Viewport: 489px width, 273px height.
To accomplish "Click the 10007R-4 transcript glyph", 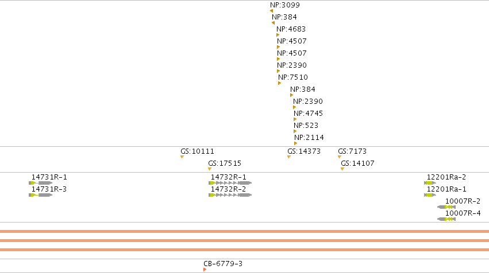I will pos(446,219).
